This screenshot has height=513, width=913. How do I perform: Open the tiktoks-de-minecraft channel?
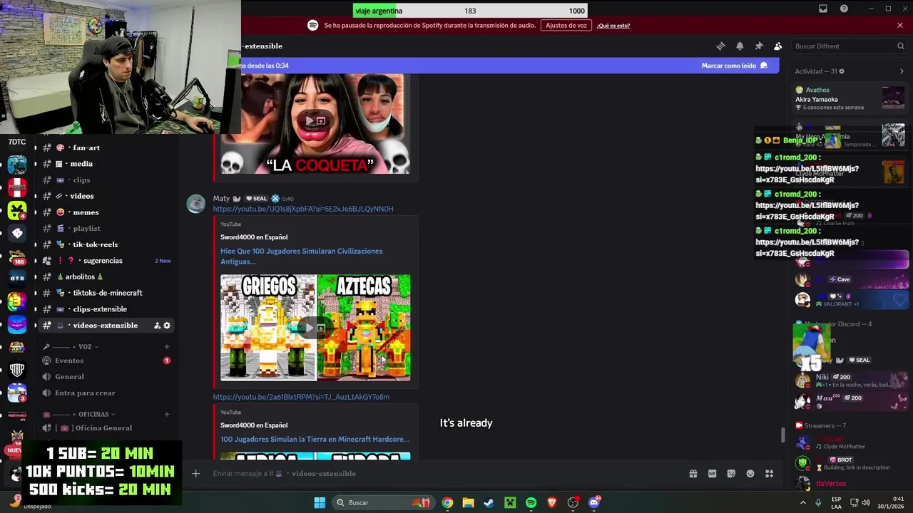point(107,293)
